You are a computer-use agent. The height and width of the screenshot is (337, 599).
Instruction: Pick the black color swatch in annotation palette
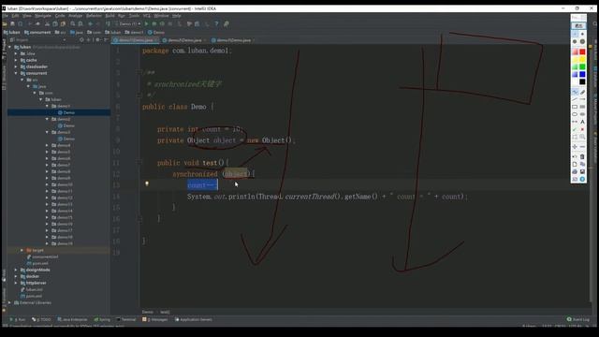[582, 81]
